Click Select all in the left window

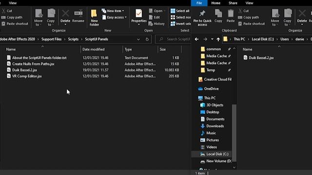click(x=180, y=11)
